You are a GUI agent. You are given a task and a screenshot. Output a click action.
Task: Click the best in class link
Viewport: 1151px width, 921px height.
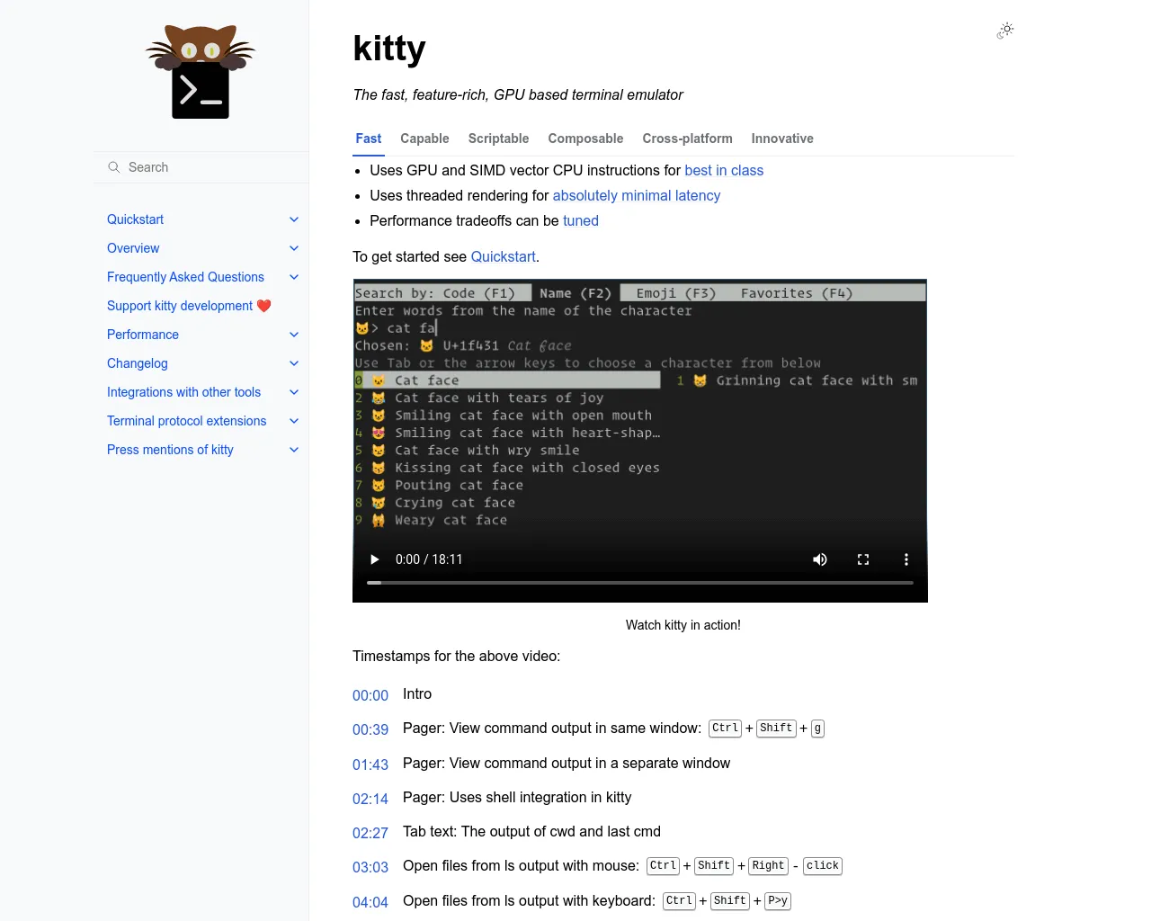tap(724, 170)
